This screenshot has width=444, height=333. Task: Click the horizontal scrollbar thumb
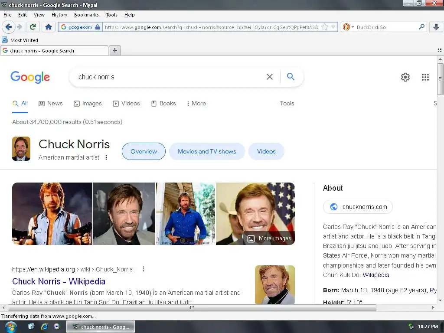192,307
